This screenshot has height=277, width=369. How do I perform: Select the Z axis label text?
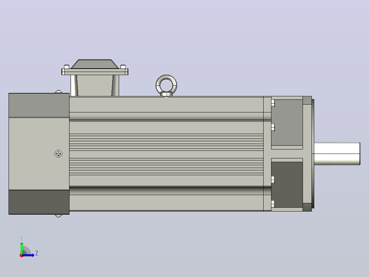pyautogui.click(x=37, y=253)
